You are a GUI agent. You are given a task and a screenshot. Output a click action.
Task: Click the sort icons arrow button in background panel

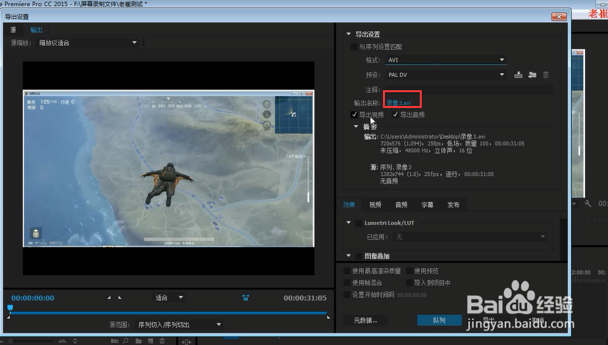75,341
